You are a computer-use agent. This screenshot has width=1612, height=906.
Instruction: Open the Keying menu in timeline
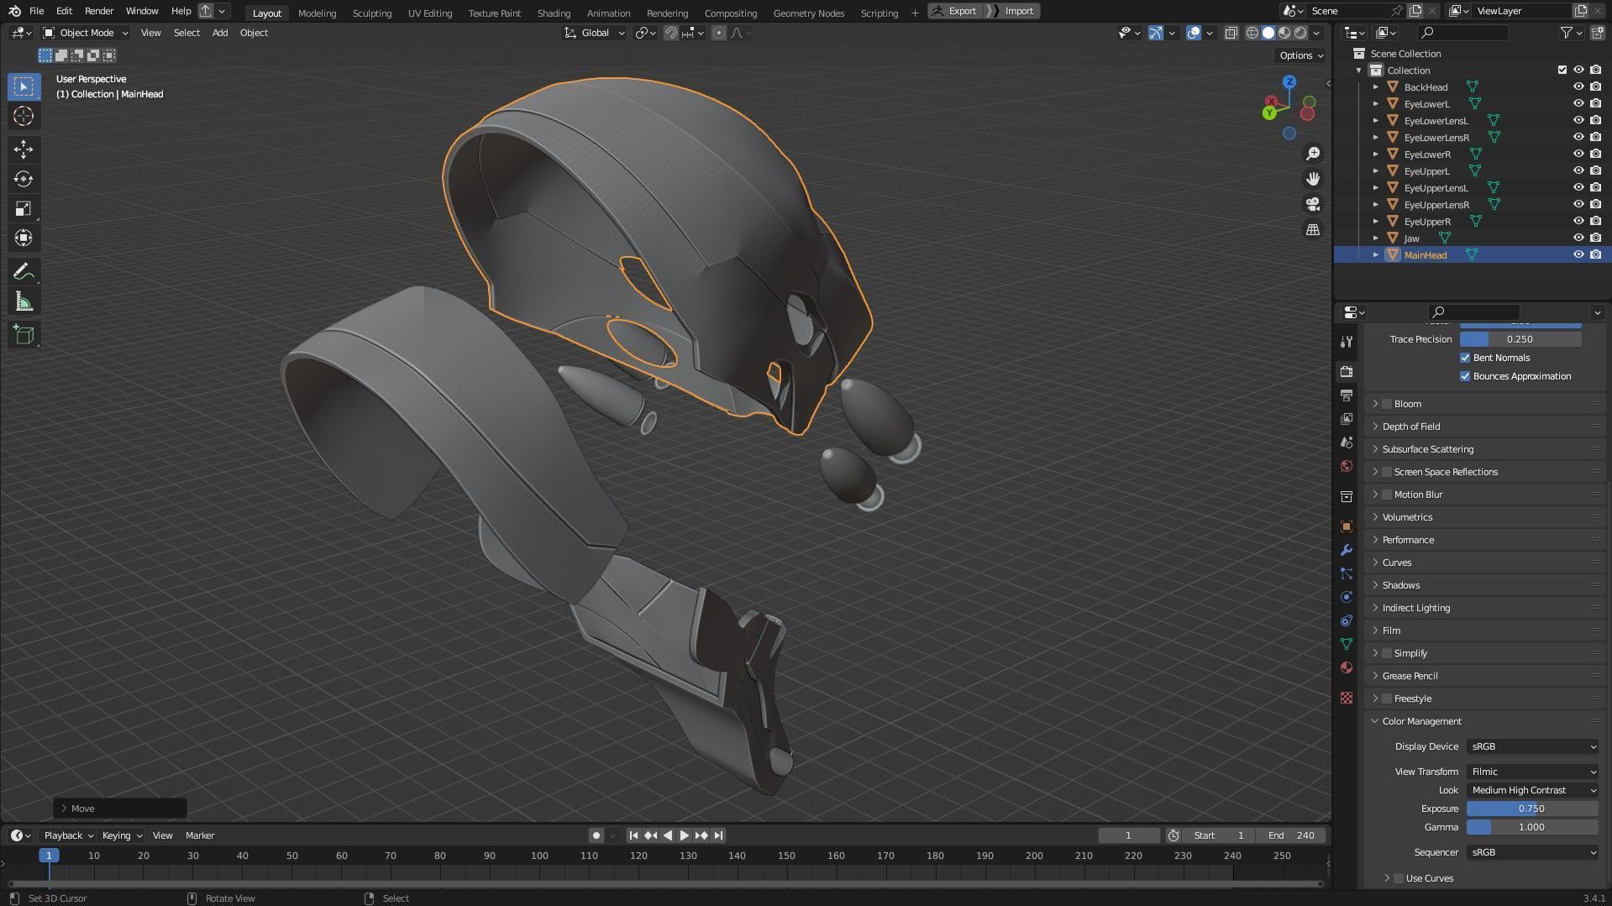pyautogui.click(x=122, y=835)
